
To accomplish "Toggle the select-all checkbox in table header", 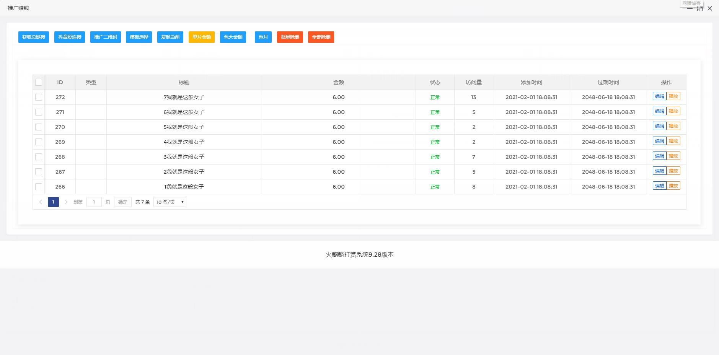I will (x=39, y=82).
